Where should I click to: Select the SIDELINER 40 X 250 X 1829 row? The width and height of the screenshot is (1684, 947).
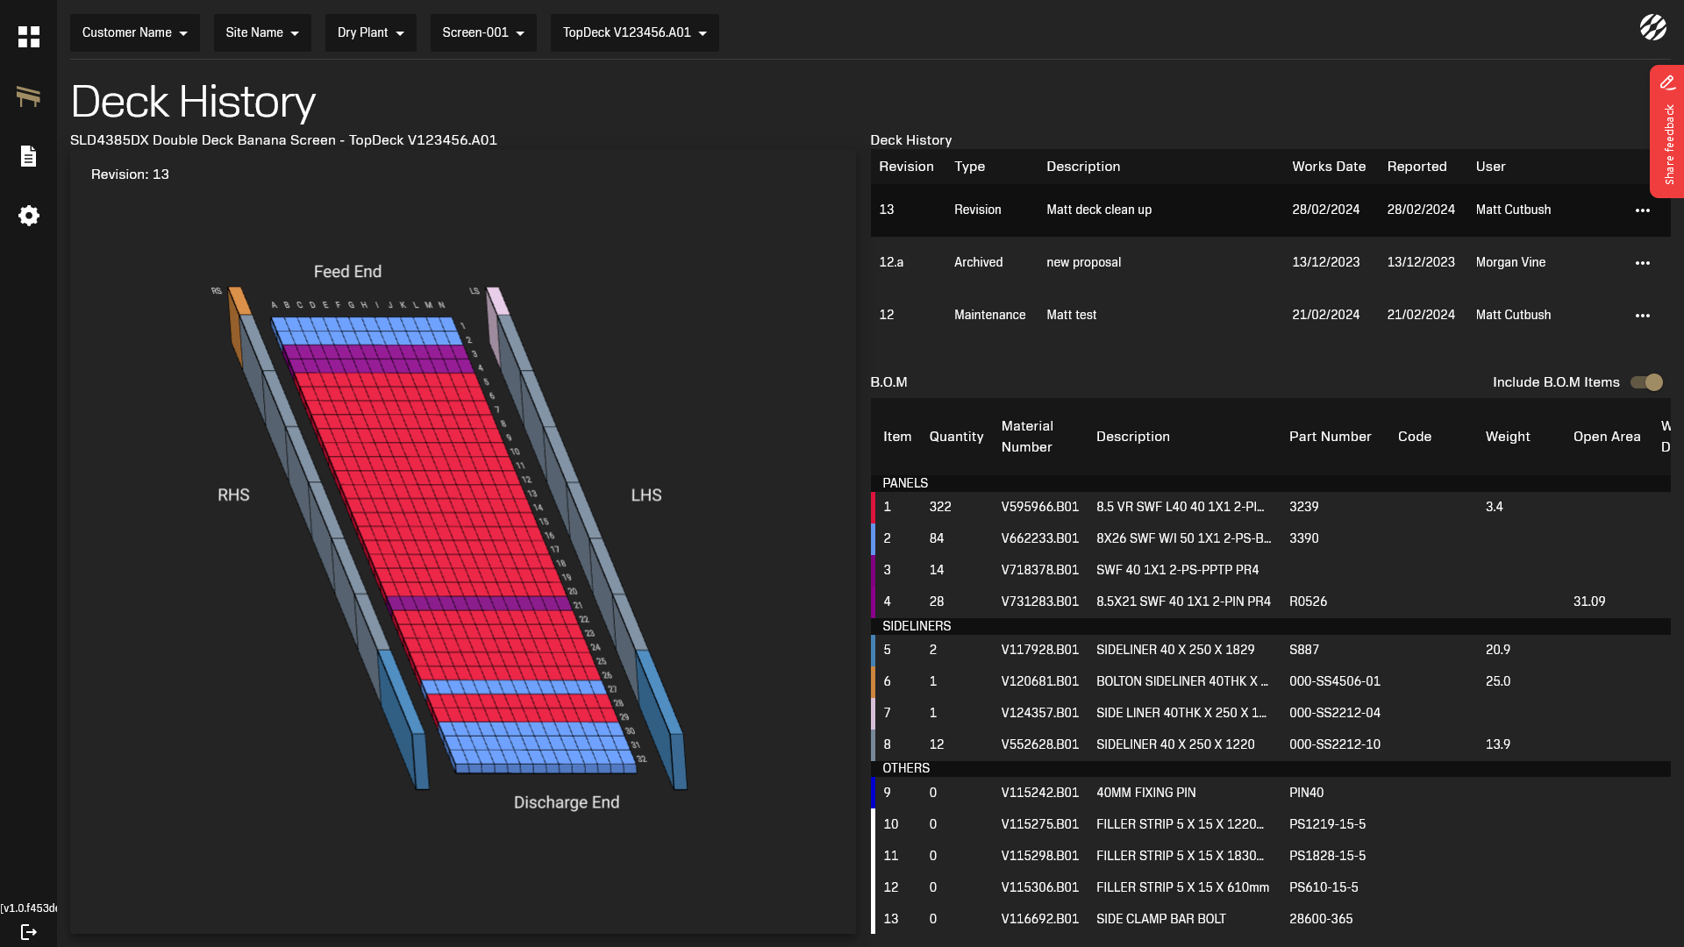(x=1175, y=650)
